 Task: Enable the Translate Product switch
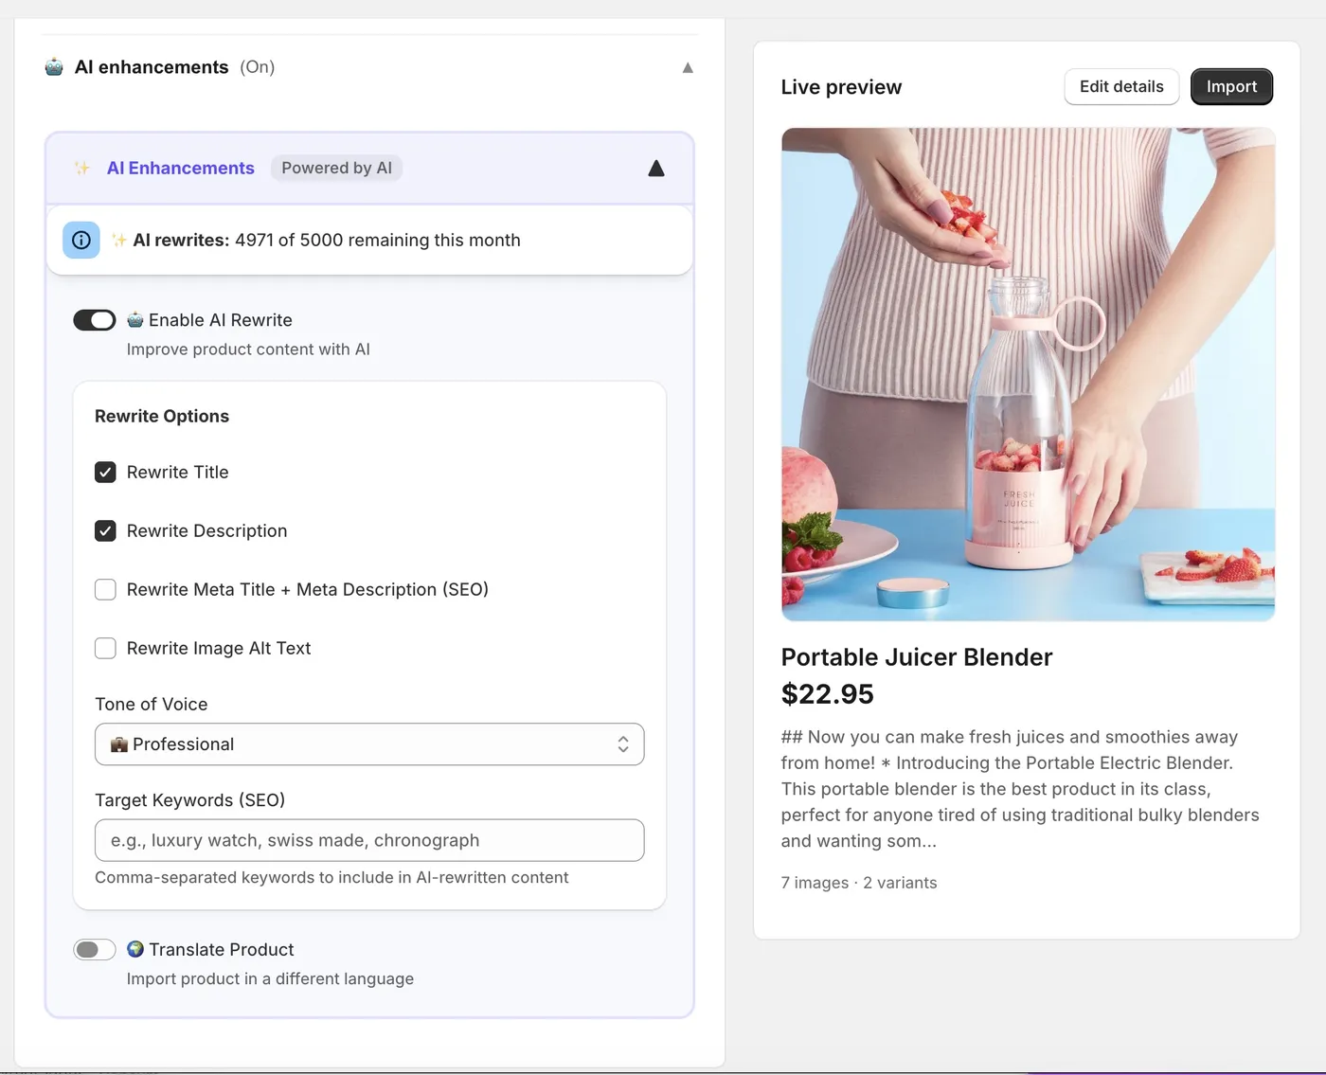tap(95, 949)
